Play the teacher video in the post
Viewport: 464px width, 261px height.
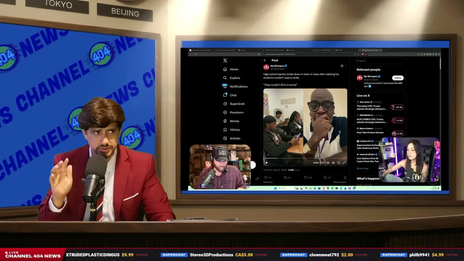point(267,163)
